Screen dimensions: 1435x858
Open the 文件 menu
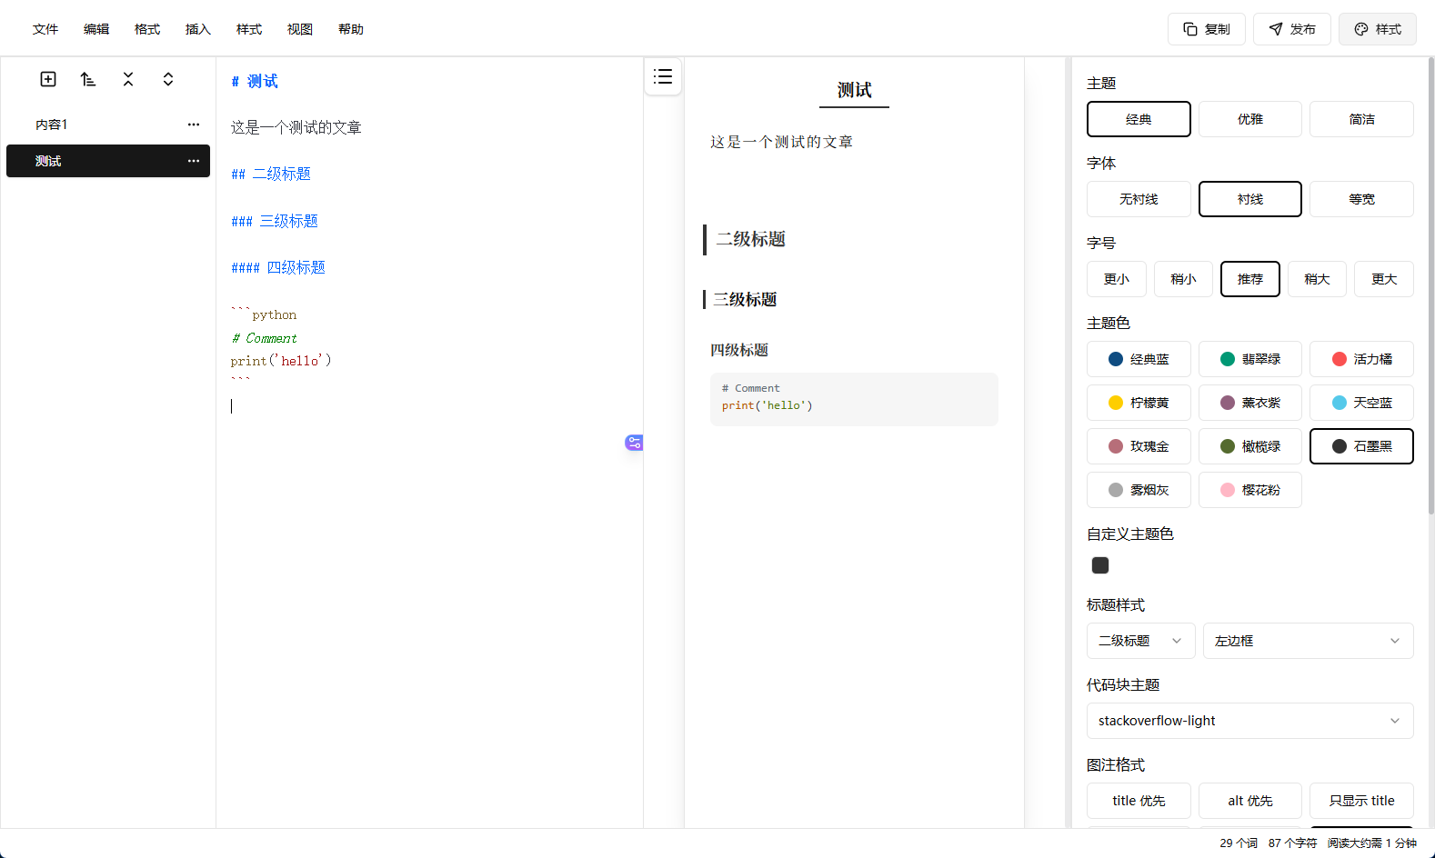click(45, 29)
